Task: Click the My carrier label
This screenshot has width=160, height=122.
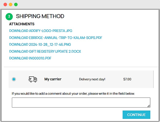Action: pyautogui.click(x=53, y=79)
